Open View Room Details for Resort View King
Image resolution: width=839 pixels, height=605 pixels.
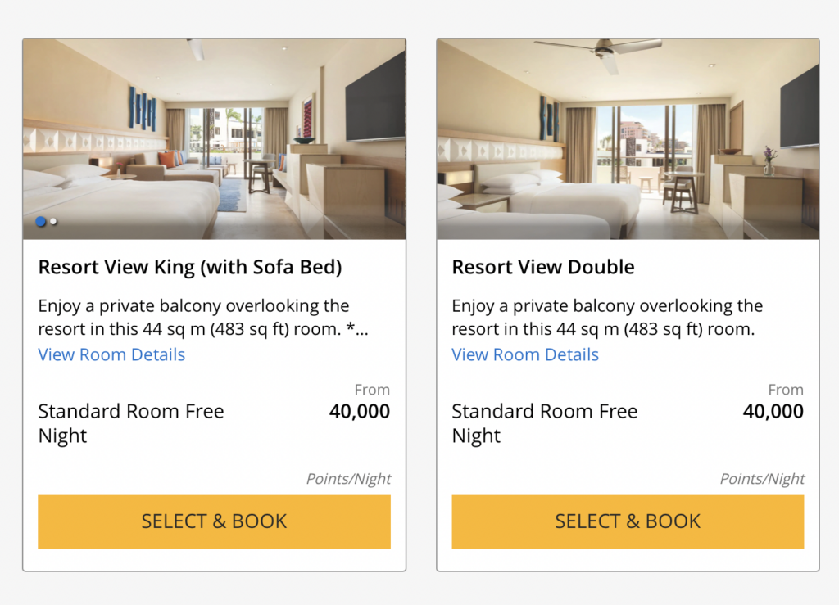click(x=111, y=354)
